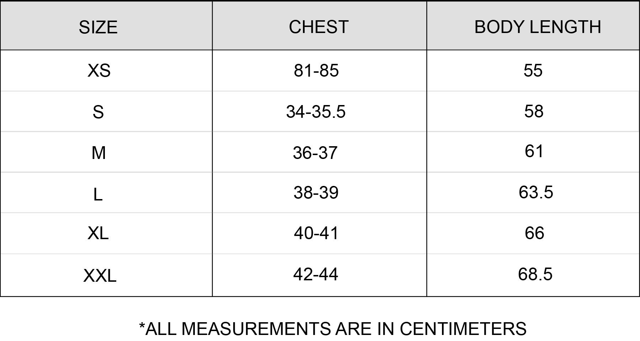Click the body length value 66

(534, 233)
